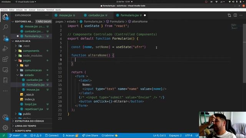246x138 pixels.
Task: Open the Search view icon
Action: [x=5, y=27]
